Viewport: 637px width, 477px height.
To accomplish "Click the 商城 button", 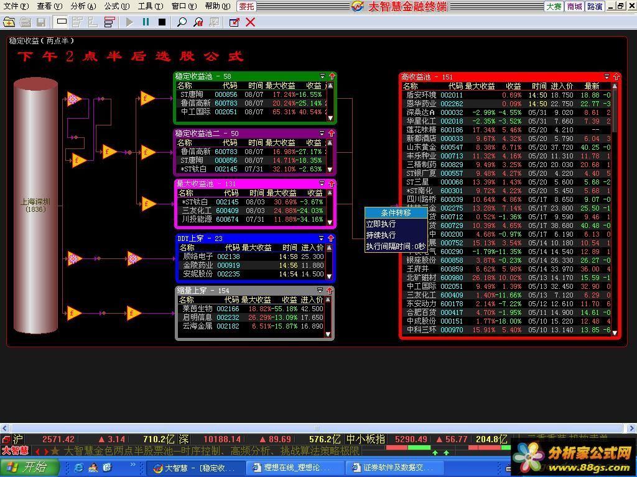I will point(574,6).
